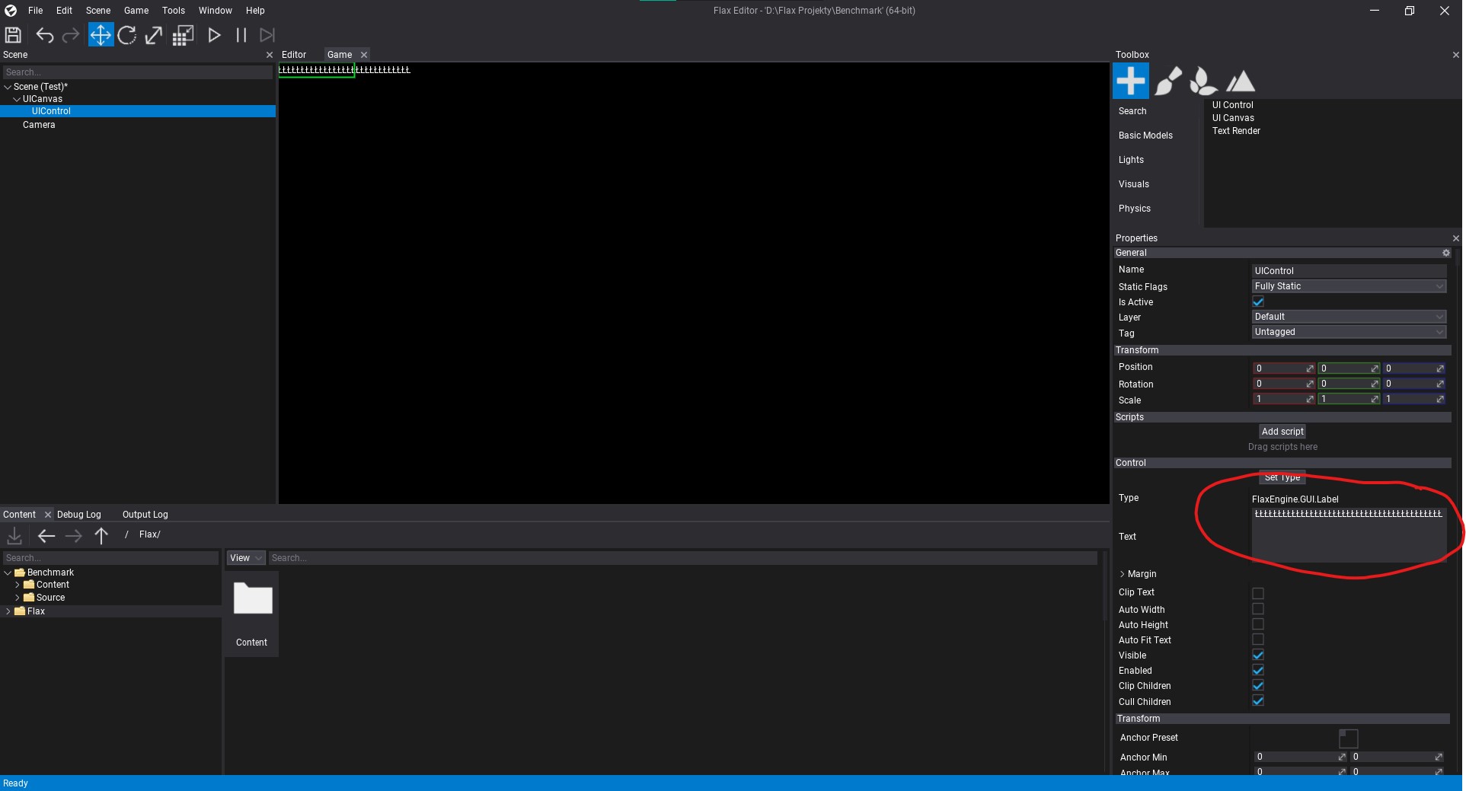
Task: Expand the Flax folder in Content browser
Action: (8, 611)
